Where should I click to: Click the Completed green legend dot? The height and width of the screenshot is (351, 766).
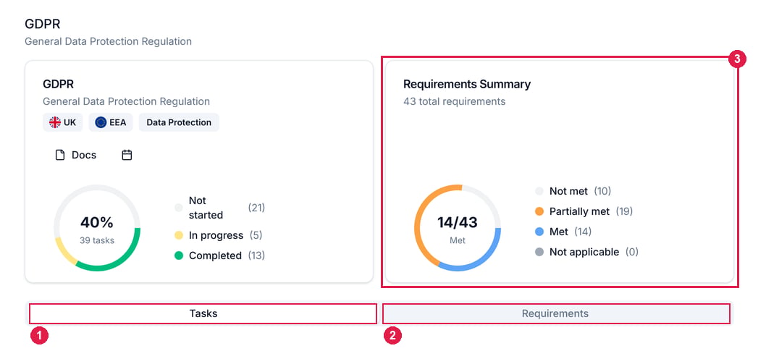coord(179,255)
